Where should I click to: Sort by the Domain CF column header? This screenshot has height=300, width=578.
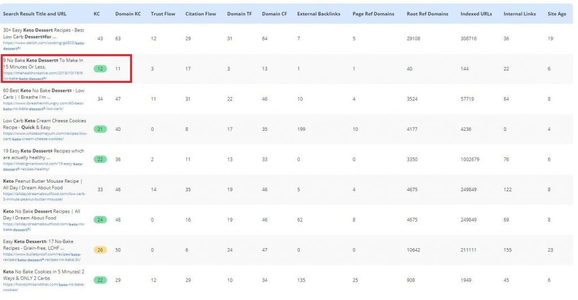(x=274, y=14)
